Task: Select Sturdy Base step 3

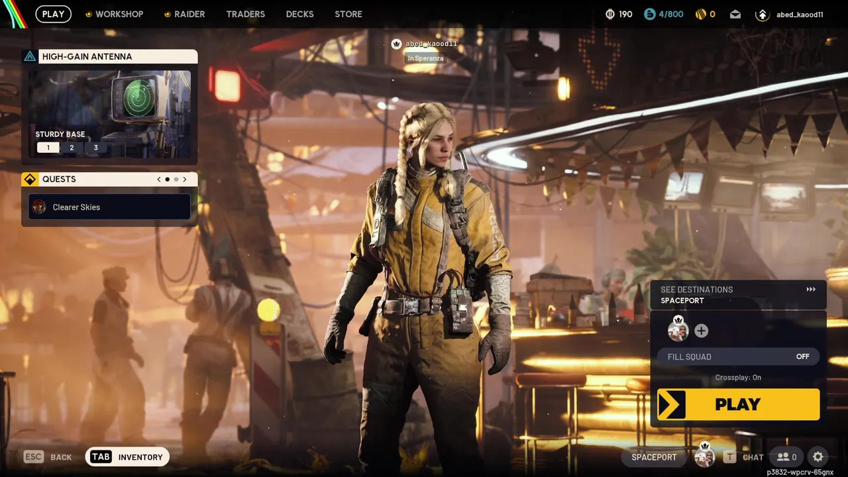Action: [95, 148]
